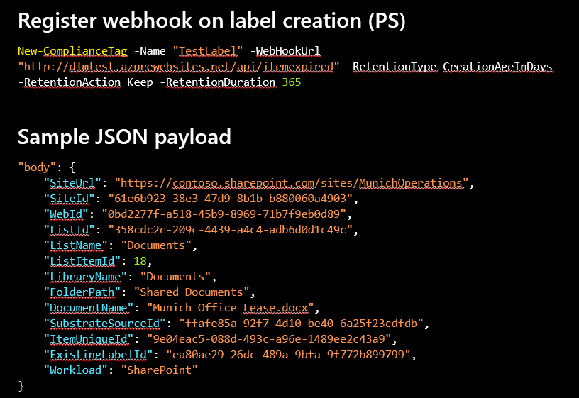
Task: Click the "FolderPath" key
Action: [x=82, y=292]
